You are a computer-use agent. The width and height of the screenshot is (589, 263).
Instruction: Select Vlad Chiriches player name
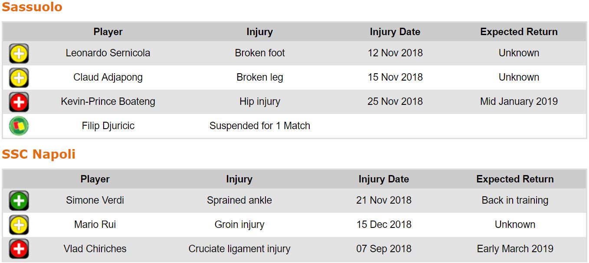95,249
